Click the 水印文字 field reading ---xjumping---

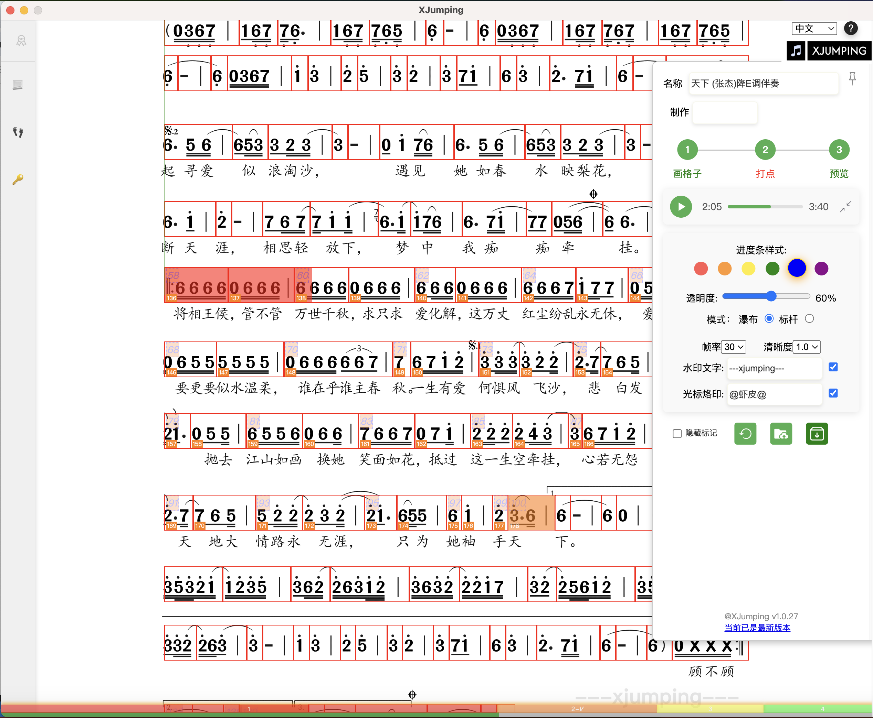774,368
